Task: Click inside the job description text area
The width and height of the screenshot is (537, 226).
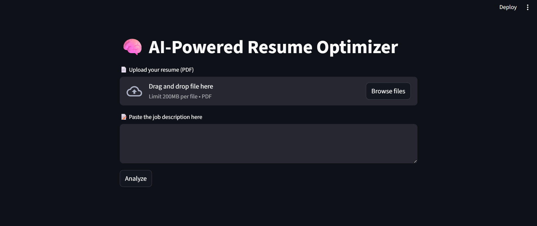Action: (x=268, y=143)
